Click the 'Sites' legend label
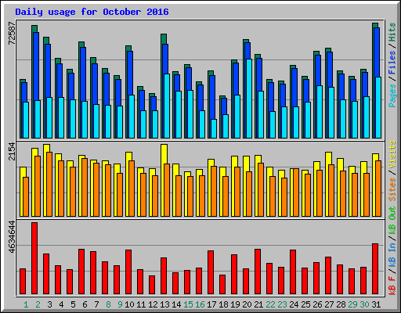Image resolution: width=401 pixels, height=313 pixels. pyautogui.click(x=392, y=189)
